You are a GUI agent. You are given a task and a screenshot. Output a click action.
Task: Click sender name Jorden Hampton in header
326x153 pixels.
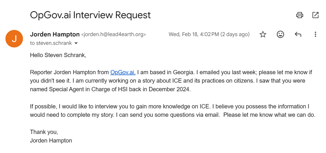[x=55, y=35]
